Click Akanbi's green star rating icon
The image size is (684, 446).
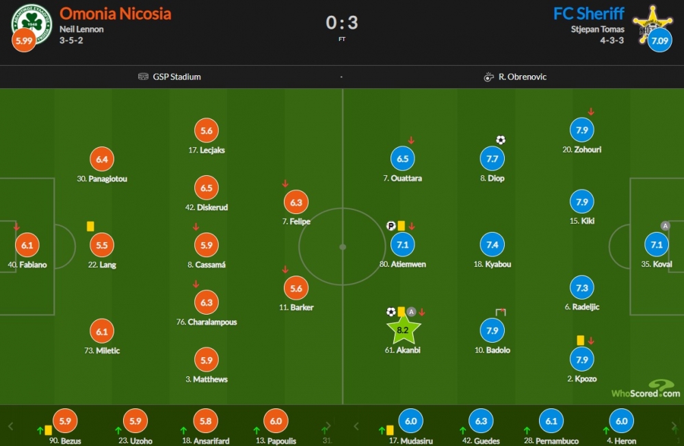(404, 330)
